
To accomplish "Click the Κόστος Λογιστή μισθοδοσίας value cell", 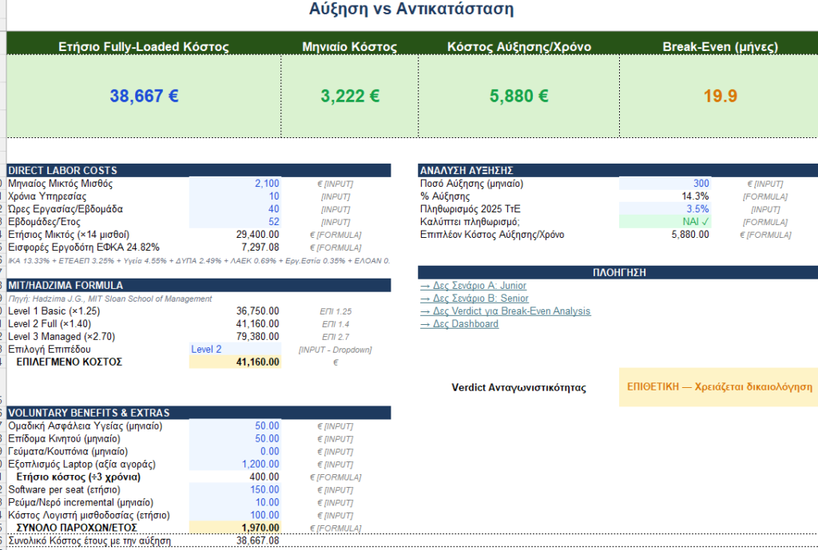I will 235,515.
